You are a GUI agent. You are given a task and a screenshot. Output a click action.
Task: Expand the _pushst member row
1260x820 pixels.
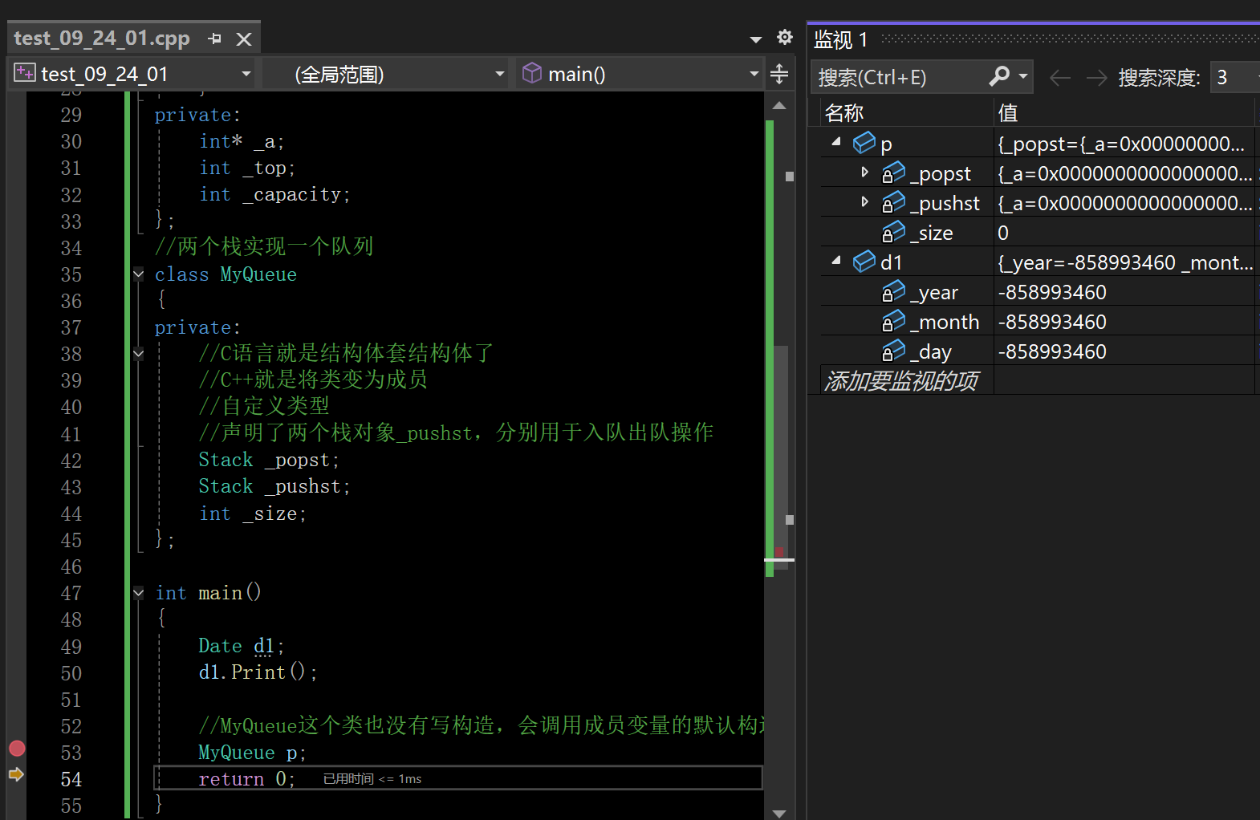[x=864, y=201]
